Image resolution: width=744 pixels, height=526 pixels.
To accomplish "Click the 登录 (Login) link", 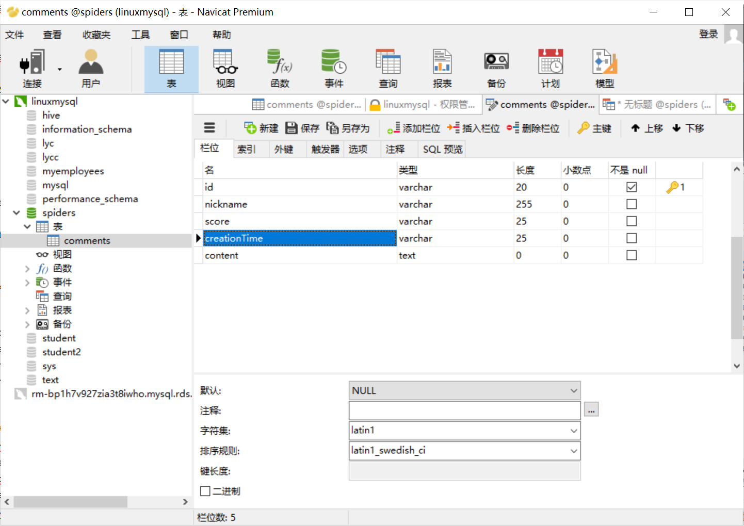I will point(708,34).
